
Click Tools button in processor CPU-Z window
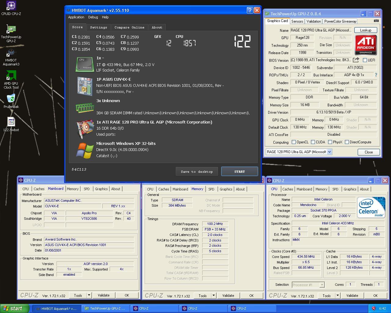click(x=327, y=296)
